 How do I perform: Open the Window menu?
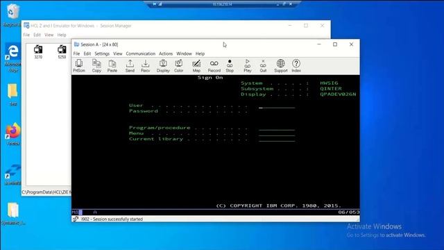[184, 53]
